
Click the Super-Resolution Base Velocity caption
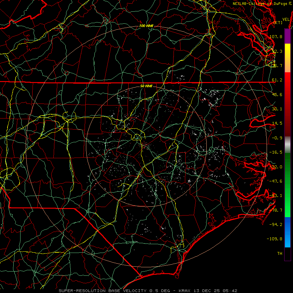point(148,291)
